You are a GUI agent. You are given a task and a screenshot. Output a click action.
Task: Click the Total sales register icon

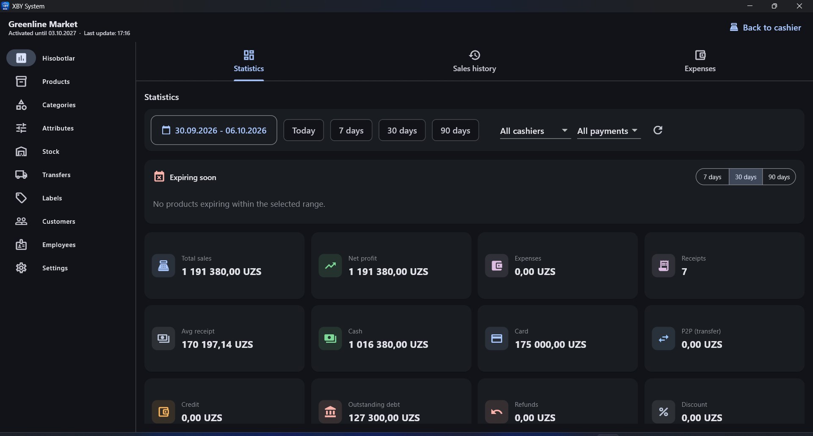pyautogui.click(x=163, y=266)
